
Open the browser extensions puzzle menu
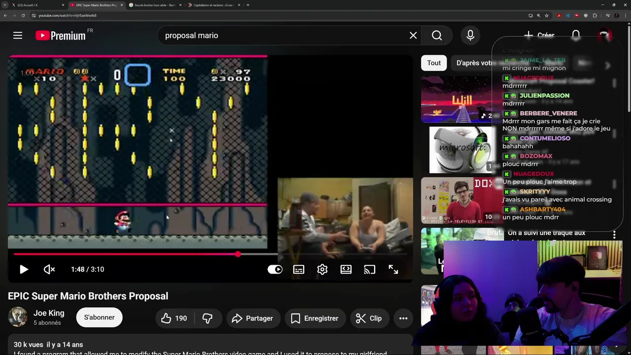click(595, 15)
